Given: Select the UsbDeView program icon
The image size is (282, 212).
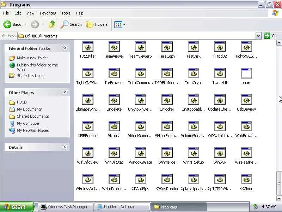Looking at the screenshot, I should pyautogui.click(x=246, y=100).
